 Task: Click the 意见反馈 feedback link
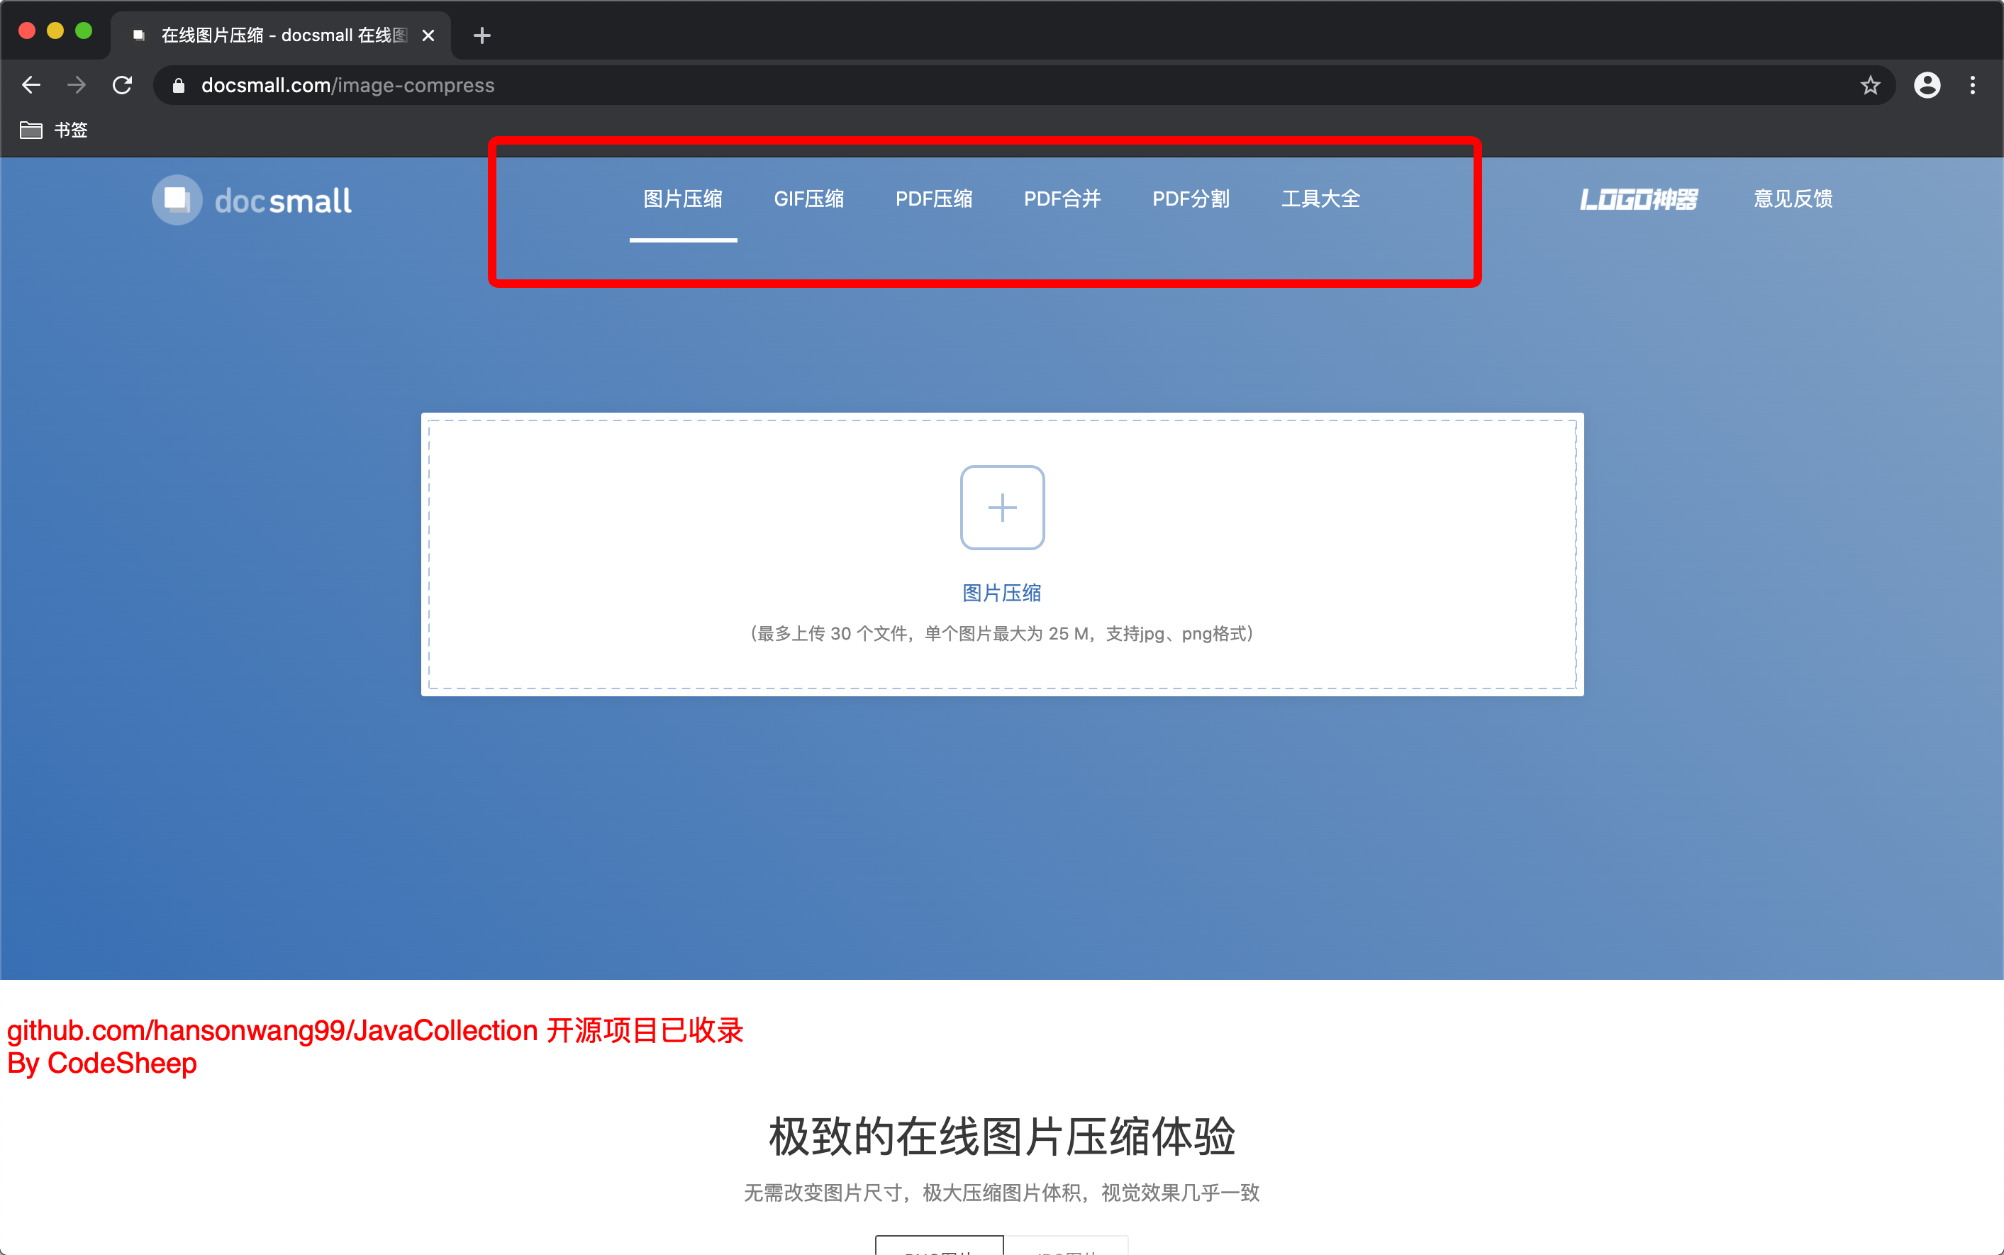click(1792, 199)
